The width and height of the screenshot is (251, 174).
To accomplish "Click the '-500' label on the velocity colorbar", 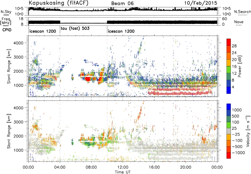I will coord(237,147).
